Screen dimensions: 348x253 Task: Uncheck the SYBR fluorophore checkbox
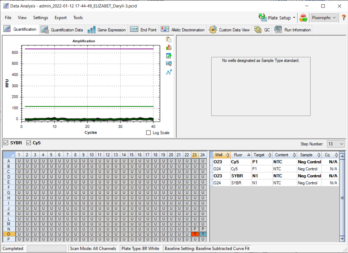coord(6,143)
